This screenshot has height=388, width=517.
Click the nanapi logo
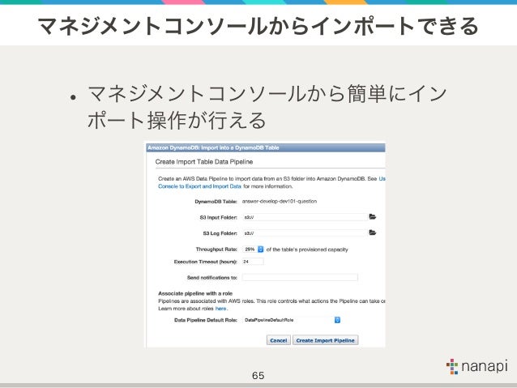tap(476, 366)
